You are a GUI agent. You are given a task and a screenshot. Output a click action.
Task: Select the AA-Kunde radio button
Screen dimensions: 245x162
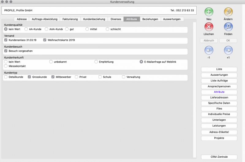(26, 29)
